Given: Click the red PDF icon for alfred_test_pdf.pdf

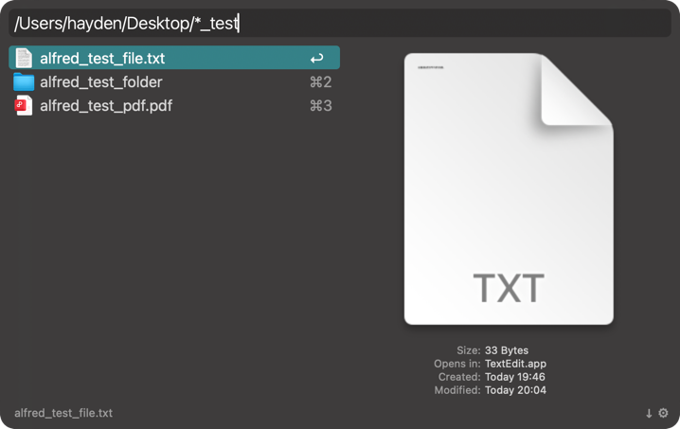Looking at the screenshot, I should [24, 106].
